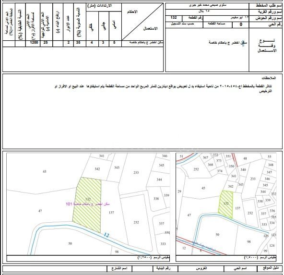This screenshot has width=284, height=275.
Task: Select the neighborhood number field showing 0
Action: (x=240, y=24)
